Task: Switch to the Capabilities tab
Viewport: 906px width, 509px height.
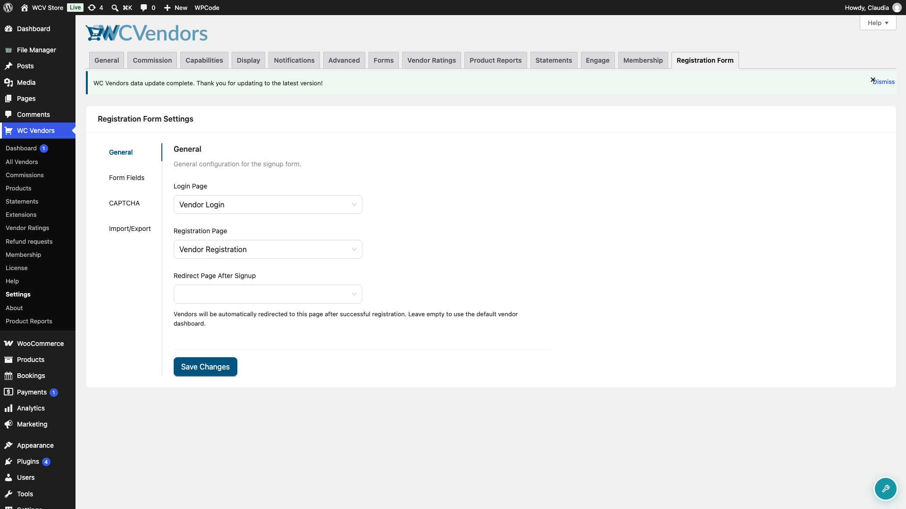Action: click(204, 60)
